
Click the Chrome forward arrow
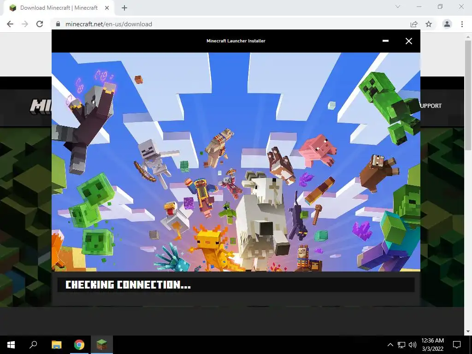point(25,24)
